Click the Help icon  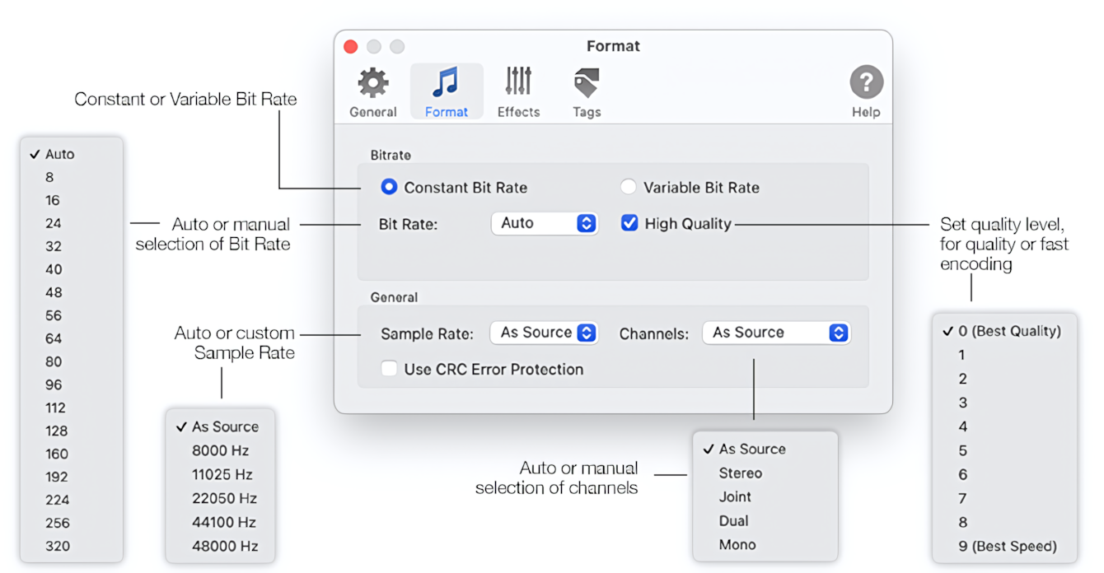click(x=866, y=82)
